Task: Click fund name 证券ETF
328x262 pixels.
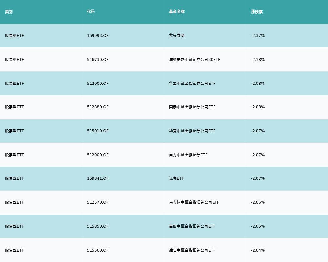Action: 176,178
